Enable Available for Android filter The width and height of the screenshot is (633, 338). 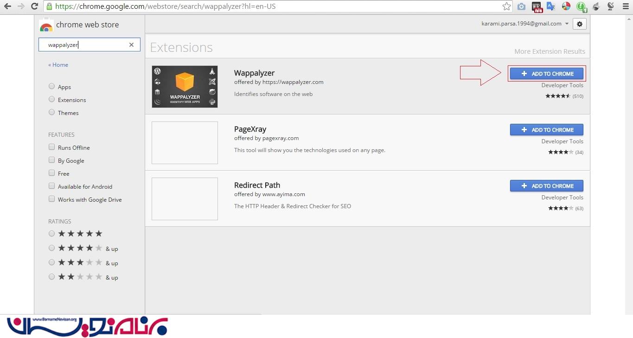(x=51, y=186)
